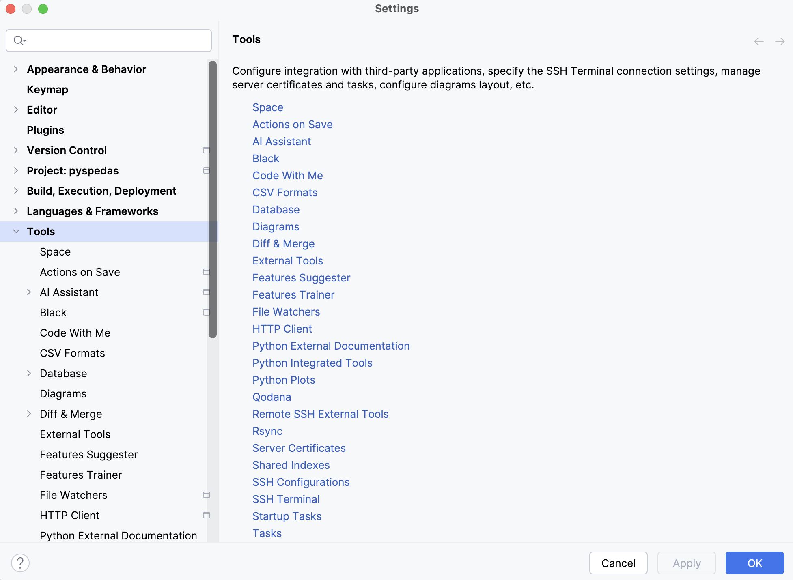
Task: Go back with the left arrow icon
Action: [759, 41]
